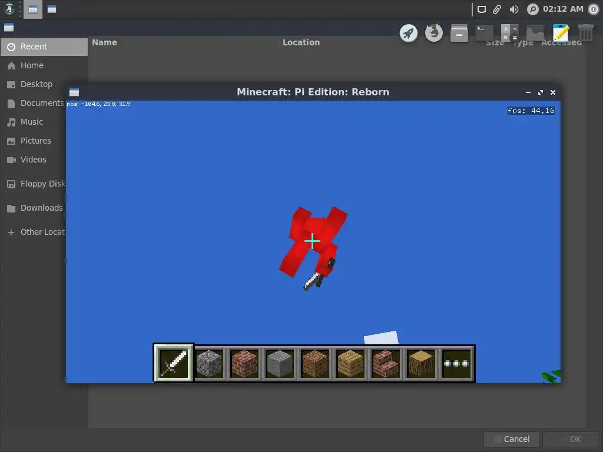603x452 pixels.
Task: Select the cobblestone block in hotbar
Action: tap(209, 363)
